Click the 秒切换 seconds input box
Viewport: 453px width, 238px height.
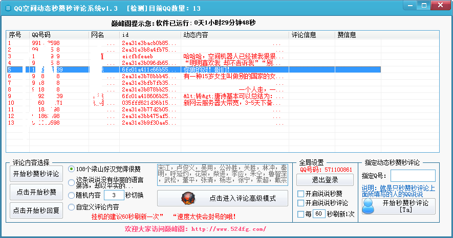(x=114, y=195)
